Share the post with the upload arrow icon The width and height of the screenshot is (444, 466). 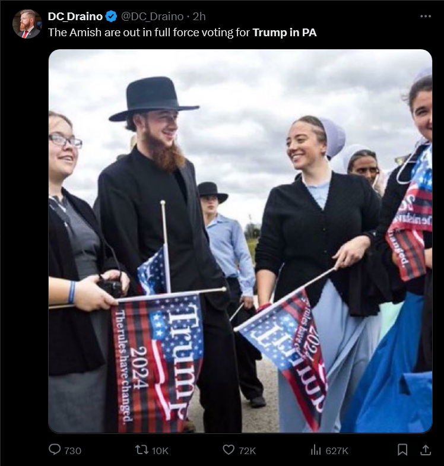point(425,449)
